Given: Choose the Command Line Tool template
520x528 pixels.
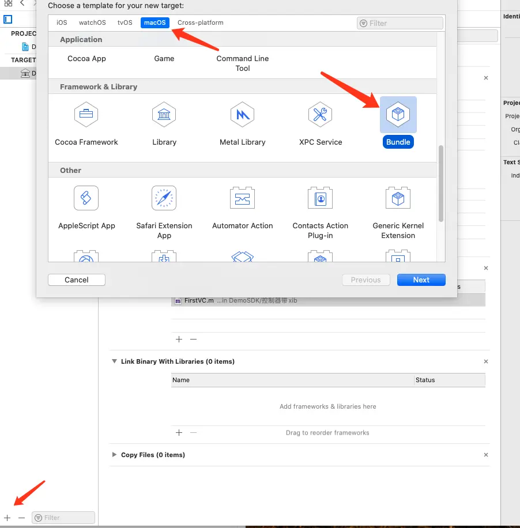Looking at the screenshot, I should (x=243, y=63).
